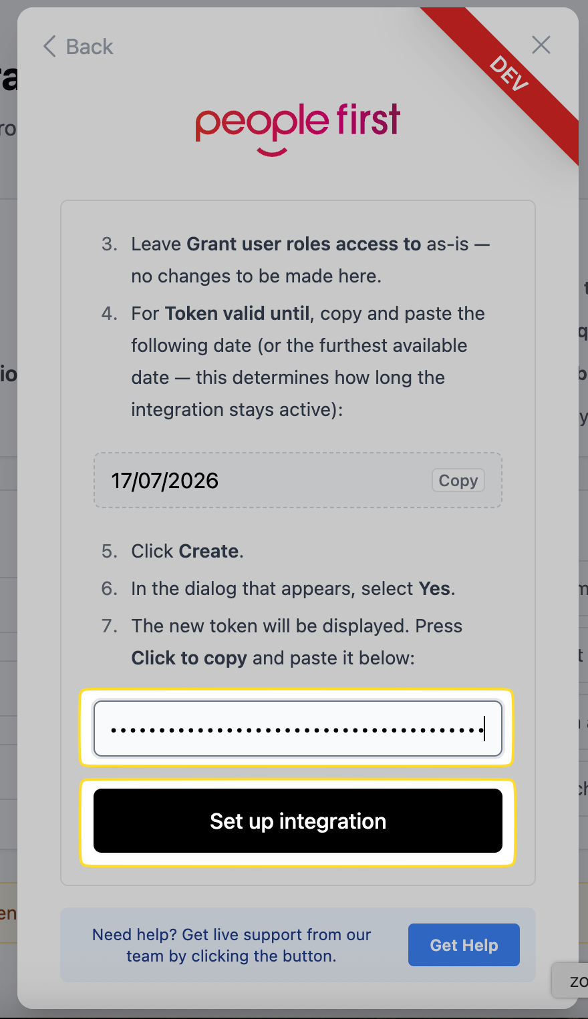Select the 17/07/2026 date text

tap(165, 481)
